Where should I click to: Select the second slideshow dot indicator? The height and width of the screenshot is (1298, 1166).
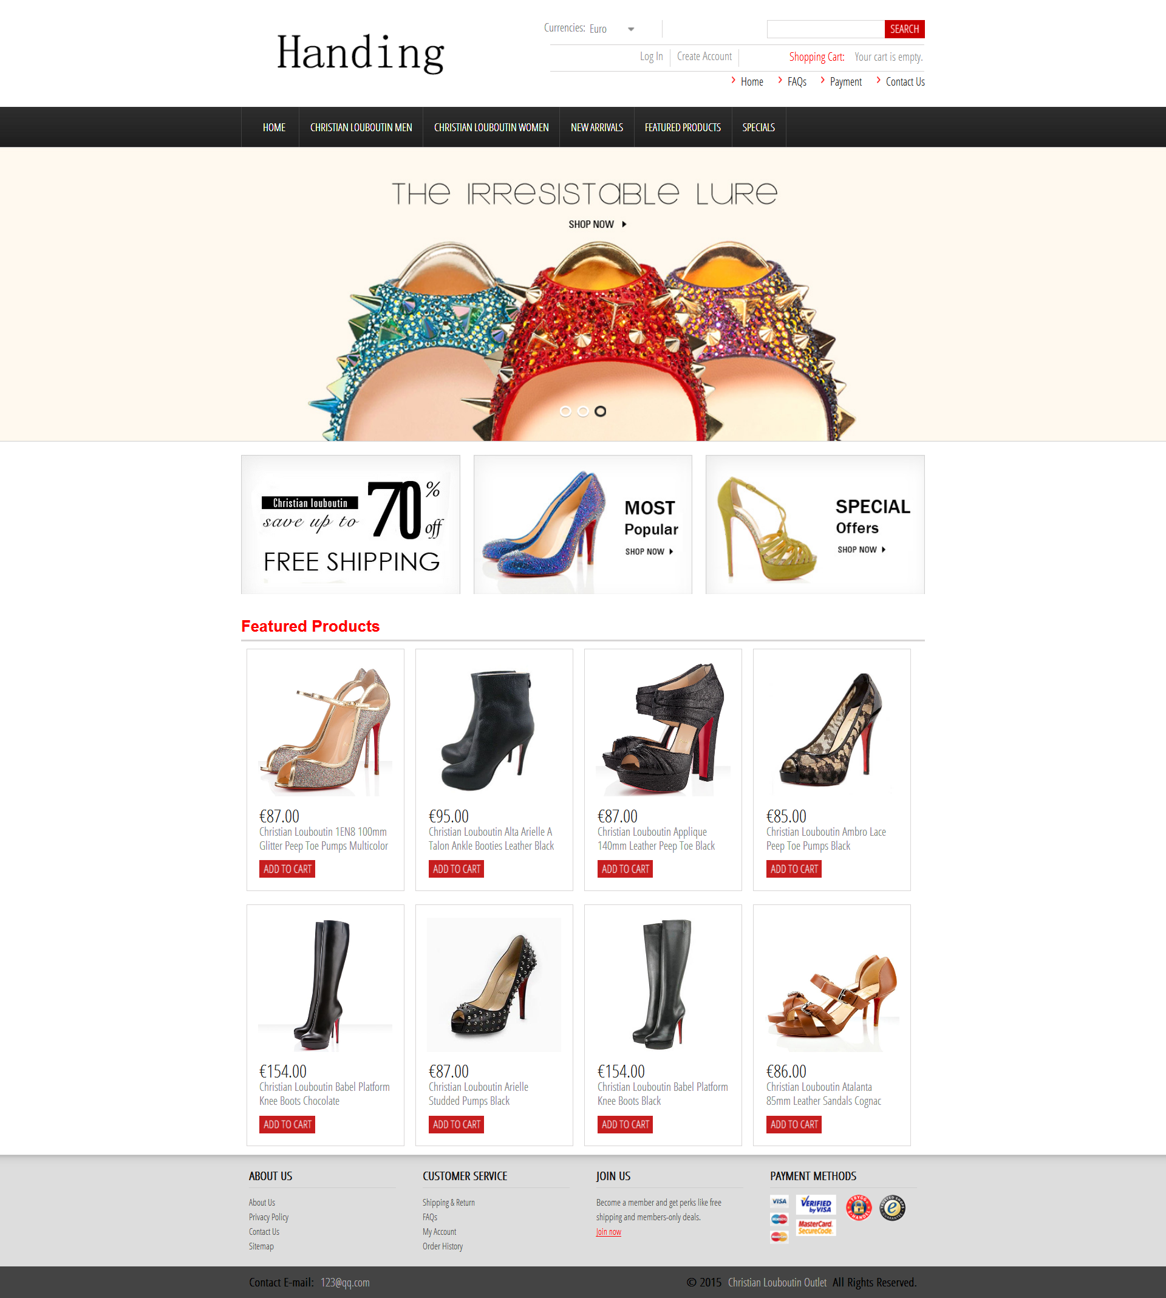pyautogui.click(x=582, y=411)
